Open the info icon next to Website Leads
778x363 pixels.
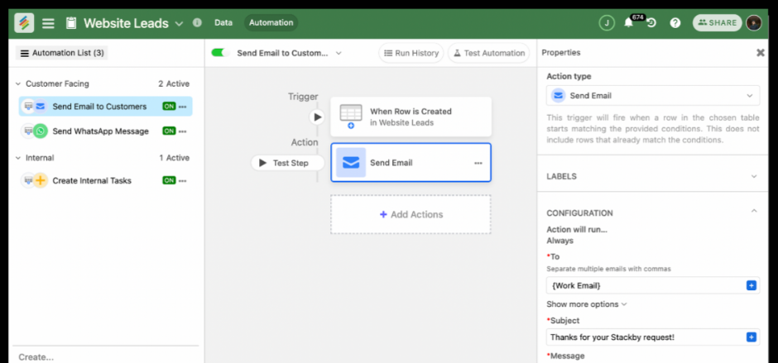197,22
